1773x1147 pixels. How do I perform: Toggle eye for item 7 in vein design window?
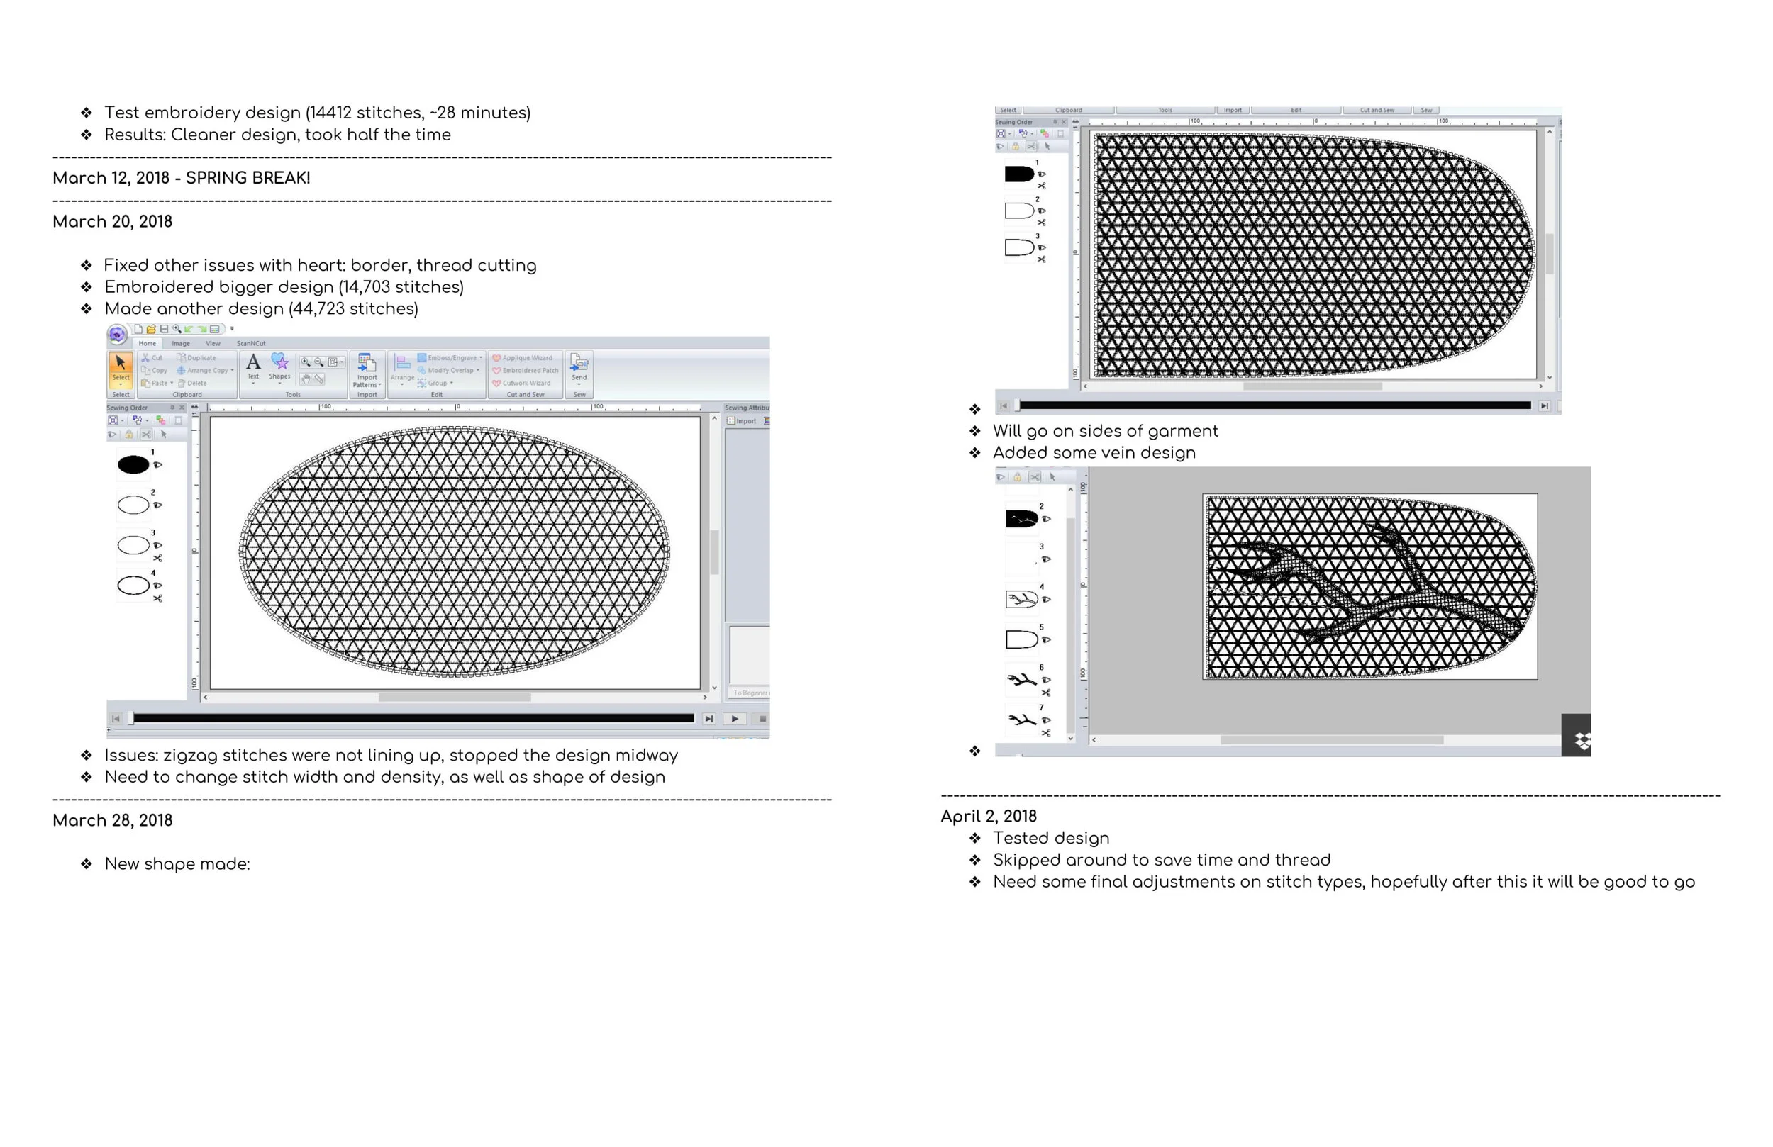click(1046, 720)
